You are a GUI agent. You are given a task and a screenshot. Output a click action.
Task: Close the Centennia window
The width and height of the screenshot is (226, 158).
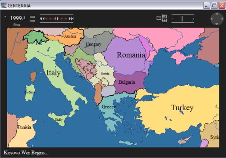pyautogui.click(x=222, y=6)
